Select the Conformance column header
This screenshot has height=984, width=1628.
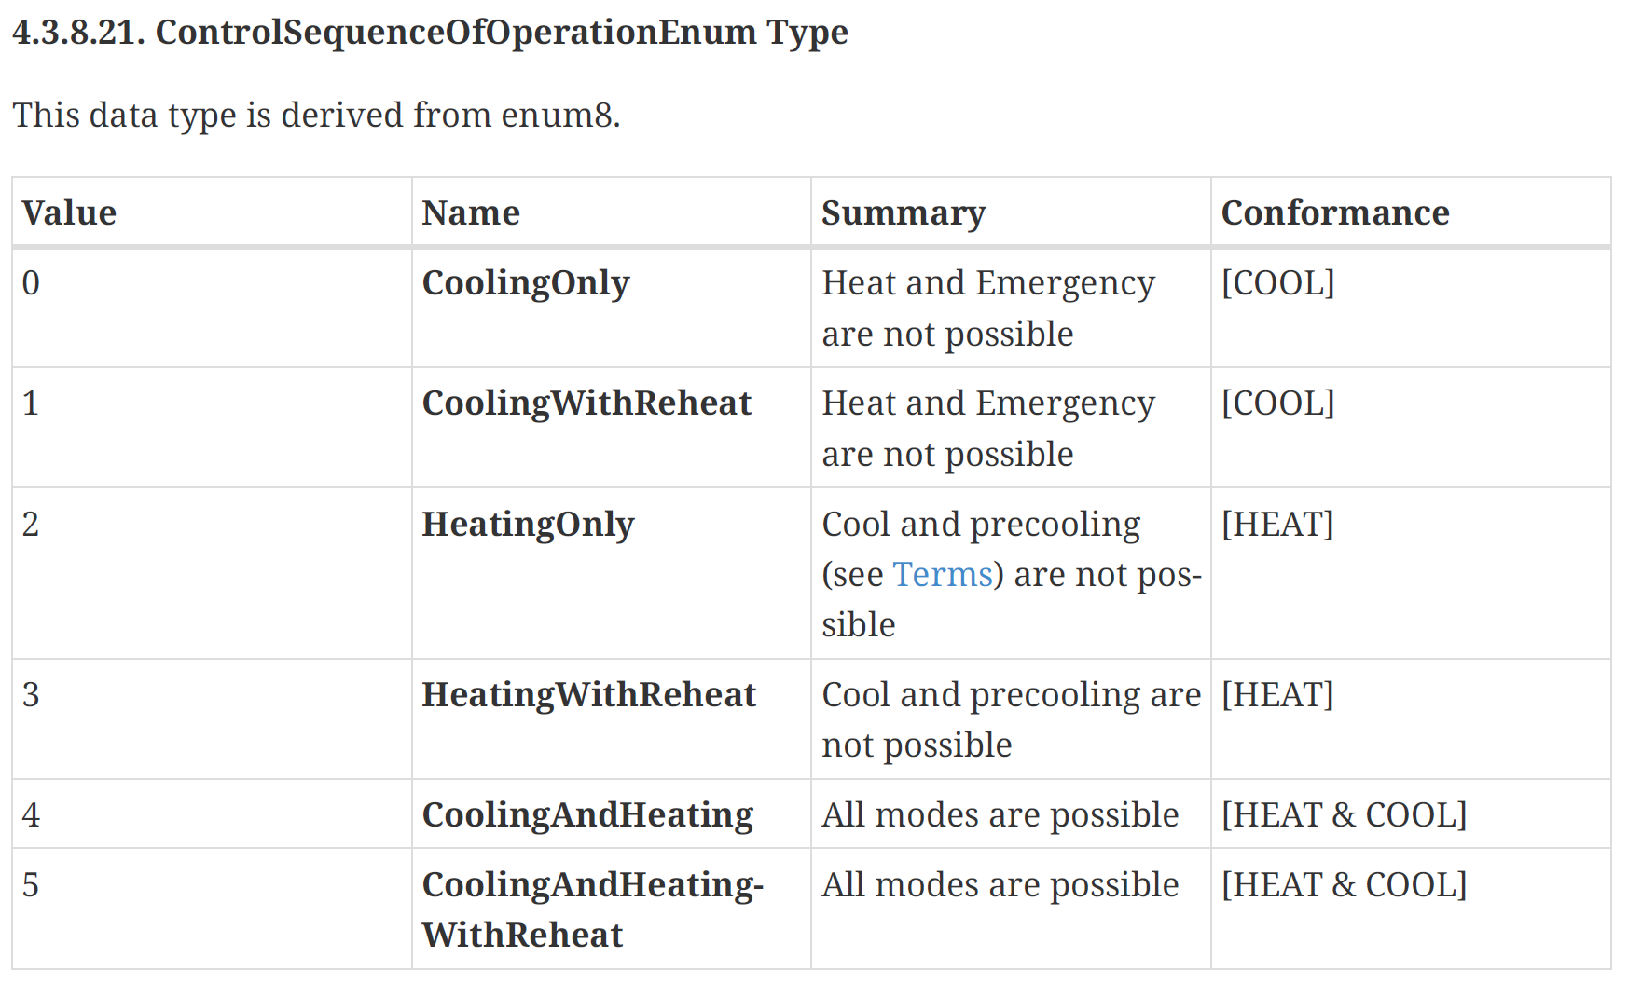[1334, 213]
